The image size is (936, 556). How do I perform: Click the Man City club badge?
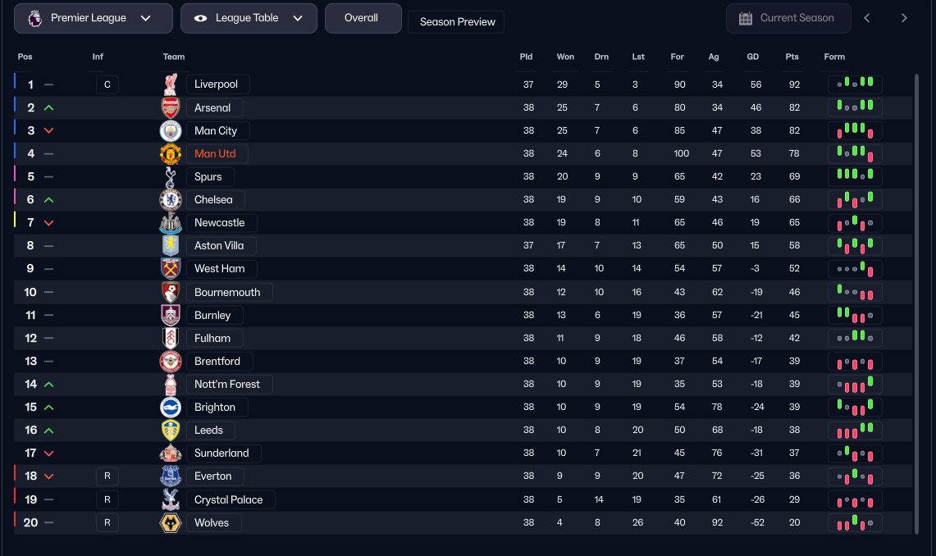(171, 130)
